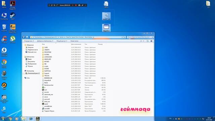Viewport: 215px width, 121px height.
Task: Open the media player taskbar icon
Action: coord(17,119)
